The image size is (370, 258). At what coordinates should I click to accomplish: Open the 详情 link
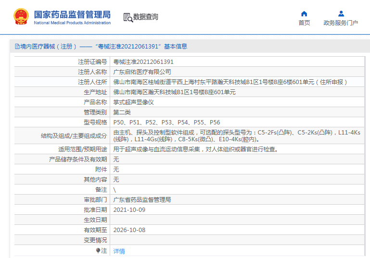(119, 251)
